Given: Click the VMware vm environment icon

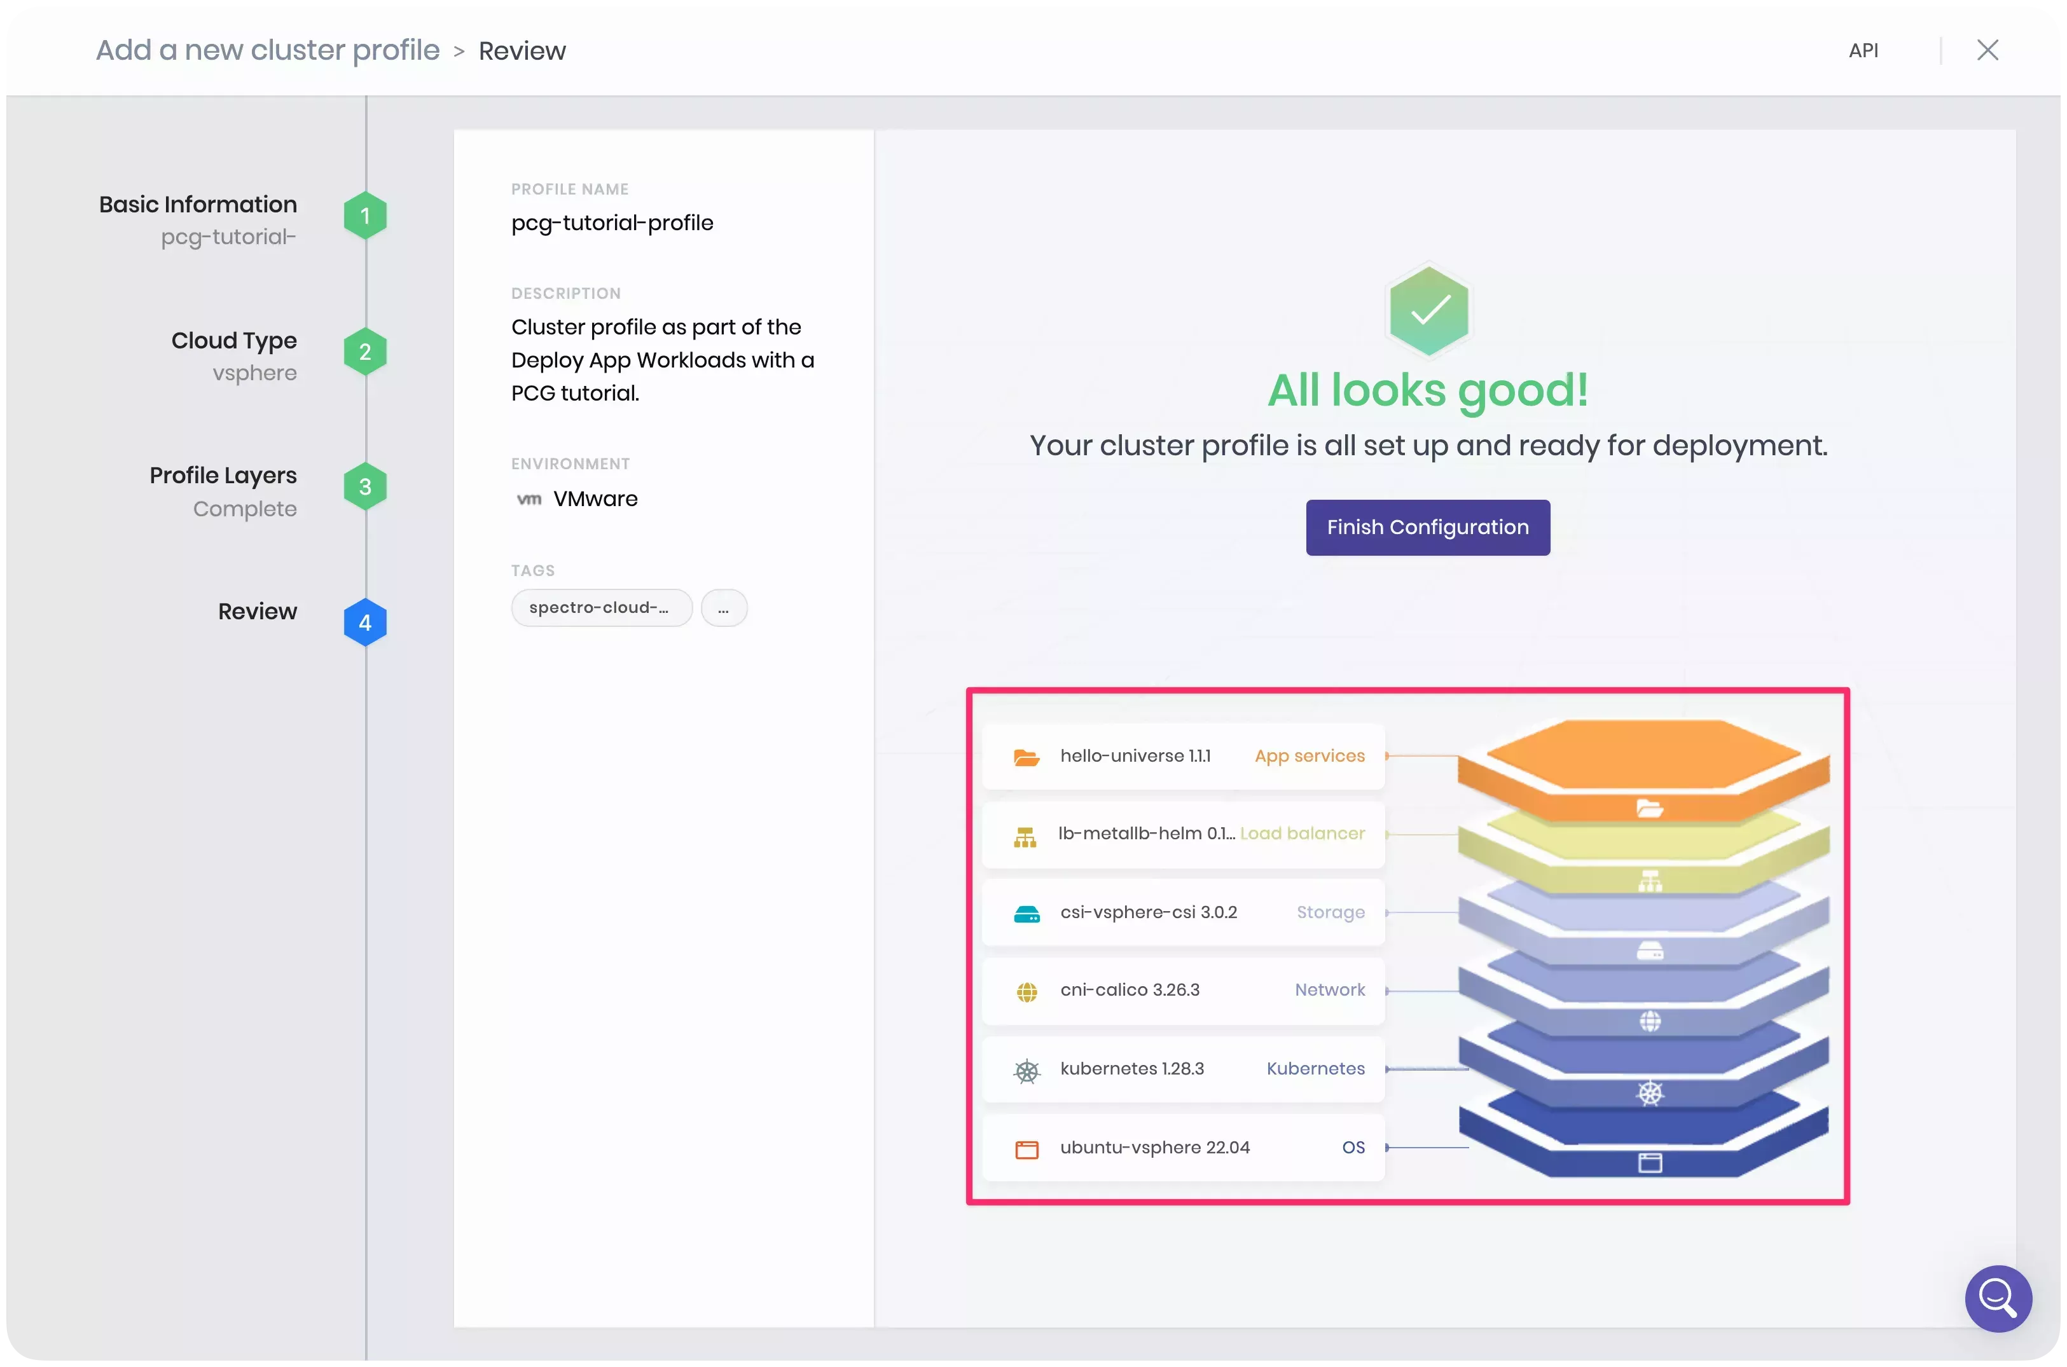Looking at the screenshot, I should tap(530, 498).
